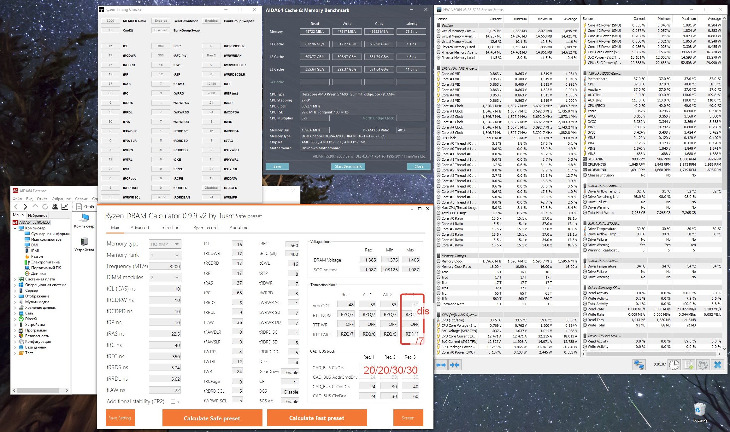The height and width of the screenshot is (432, 730).
Task: Click Calculate Fast preset button
Action: 317,418
